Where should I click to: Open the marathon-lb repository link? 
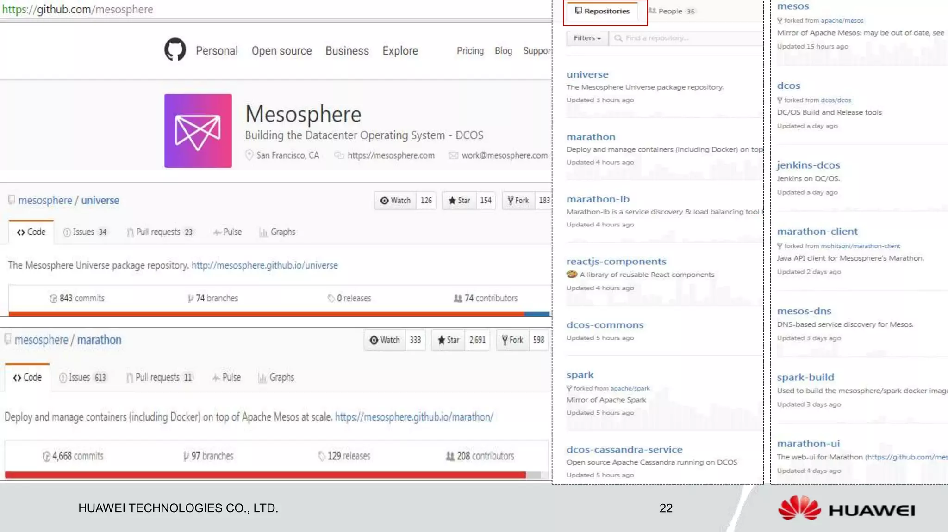click(x=598, y=199)
